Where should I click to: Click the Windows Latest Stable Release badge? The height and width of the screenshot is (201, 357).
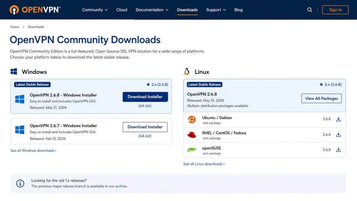(x=32, y=84)
